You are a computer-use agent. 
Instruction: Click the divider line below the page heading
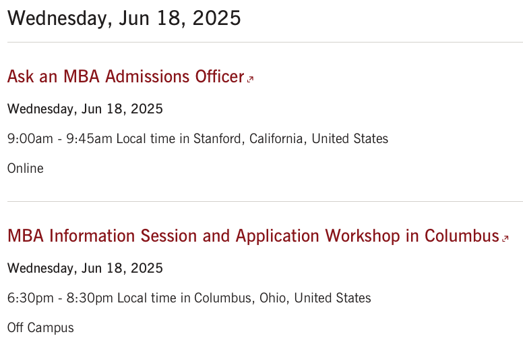(265, 43)
